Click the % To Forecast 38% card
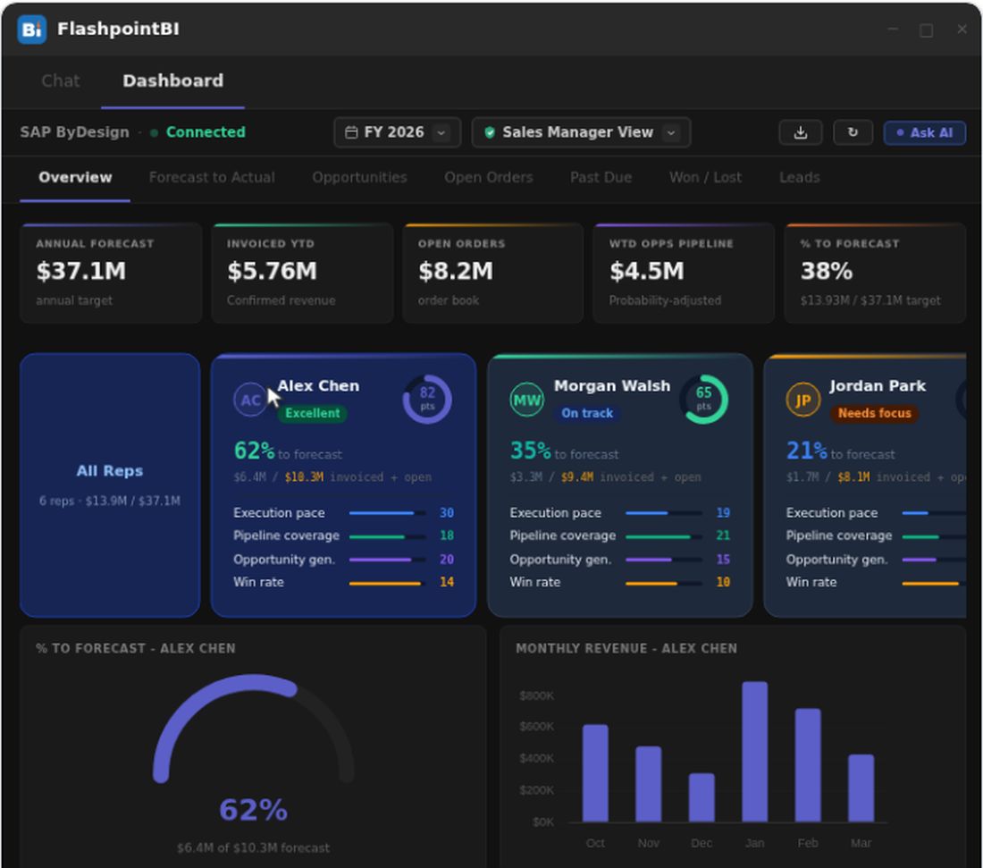The width and height of the screenshot is (983, 868). pyautogui.click(x=875, y=273)
